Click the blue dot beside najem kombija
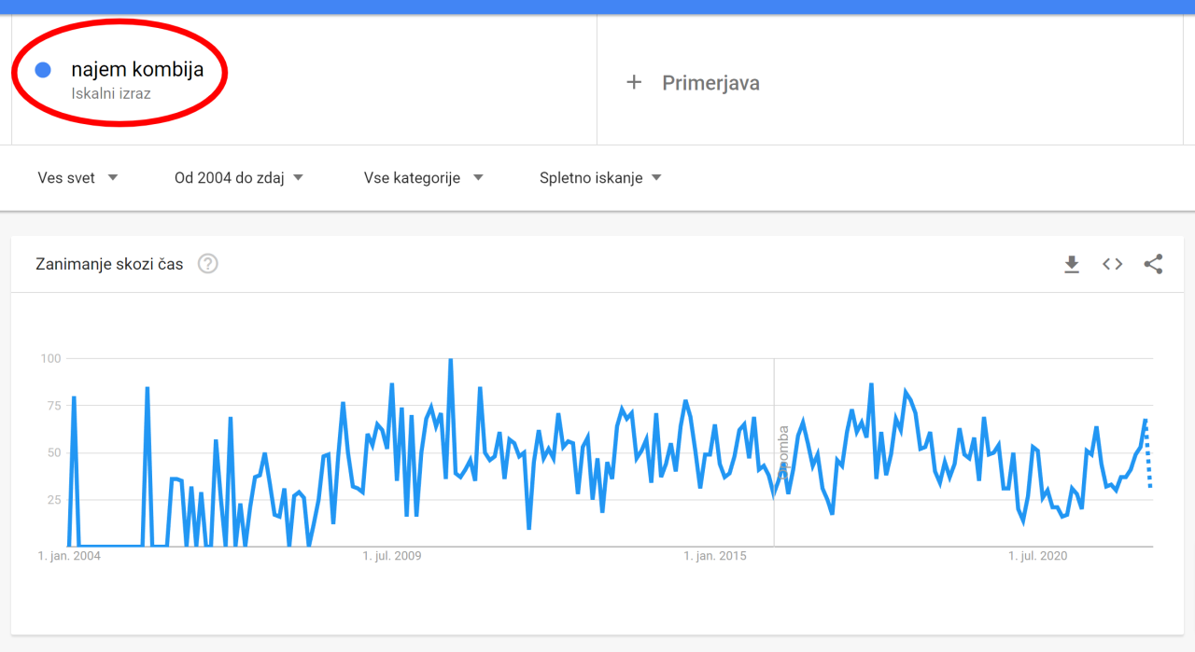The height and width of the screenshot is (652, 1195). 42,70
